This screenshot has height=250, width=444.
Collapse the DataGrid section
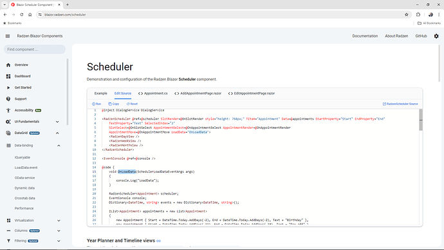(57, 133)
